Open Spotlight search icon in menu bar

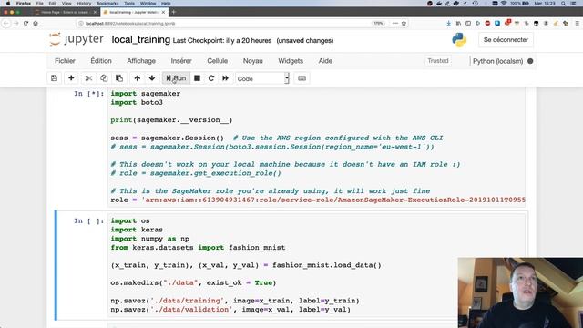564,3
